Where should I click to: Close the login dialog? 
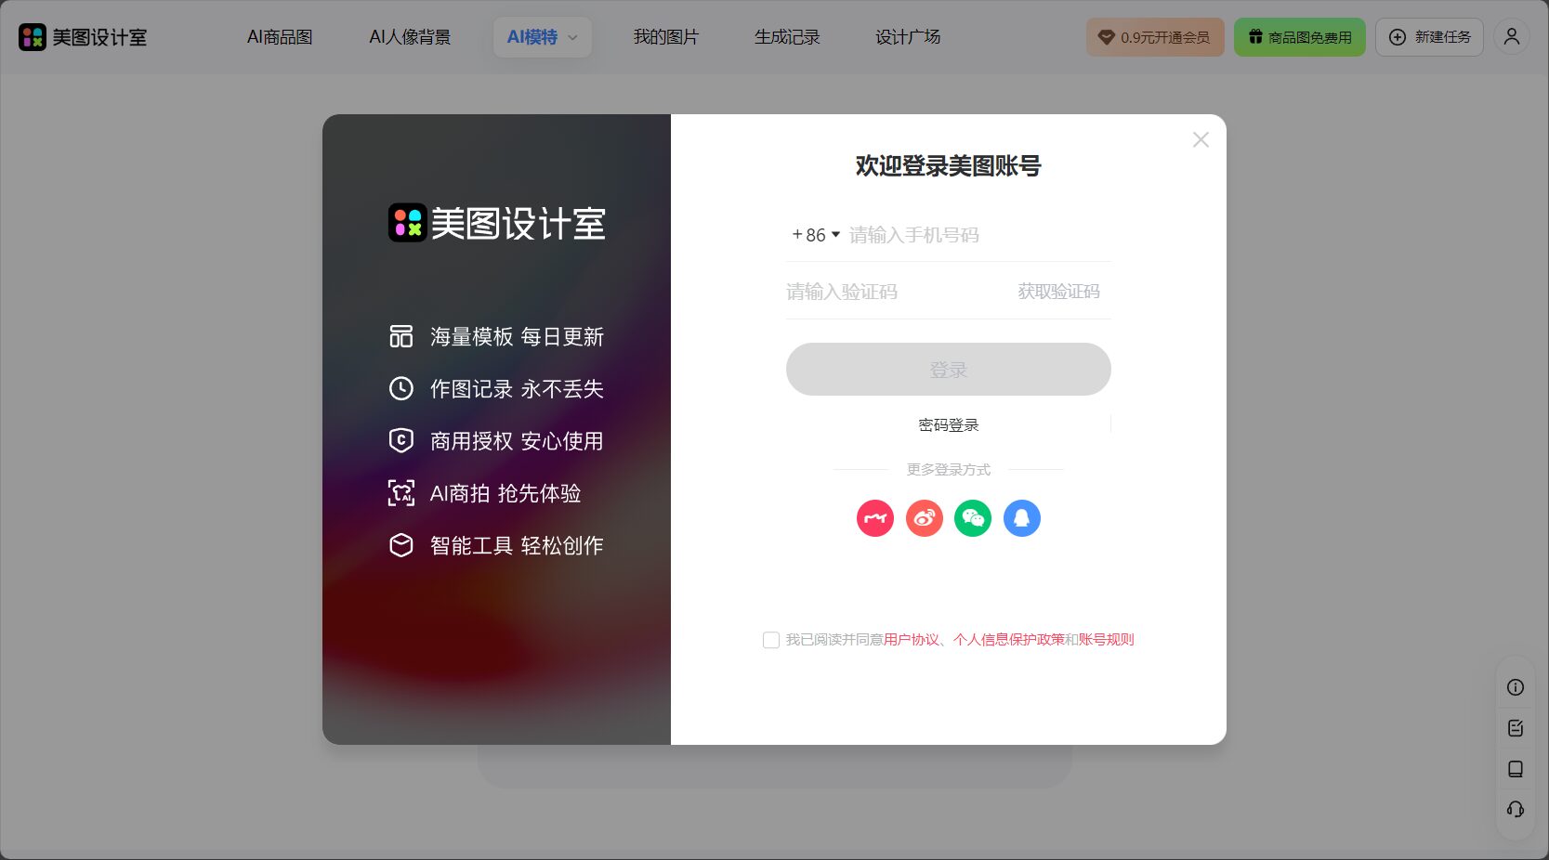coord(1201,139)
